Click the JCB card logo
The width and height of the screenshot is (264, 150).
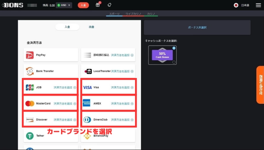[30, 87]
